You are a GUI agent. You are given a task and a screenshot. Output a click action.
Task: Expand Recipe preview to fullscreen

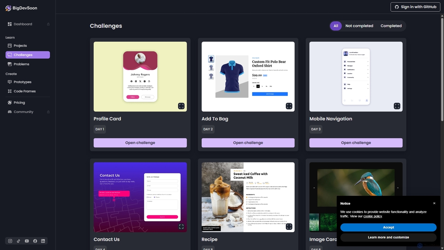click(x=289, y=226)
